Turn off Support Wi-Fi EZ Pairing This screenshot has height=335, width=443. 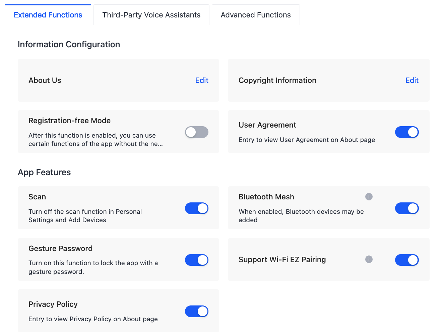point(406,260)
